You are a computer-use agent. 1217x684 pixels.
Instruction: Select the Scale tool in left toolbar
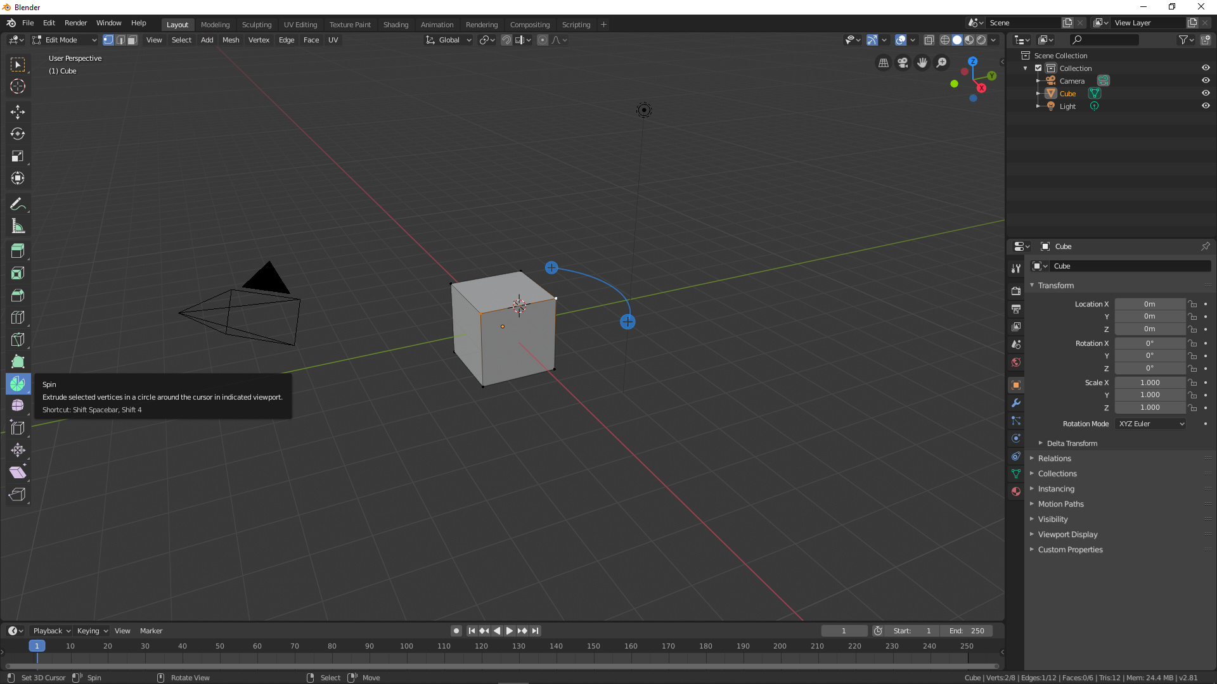coord(18,156)
